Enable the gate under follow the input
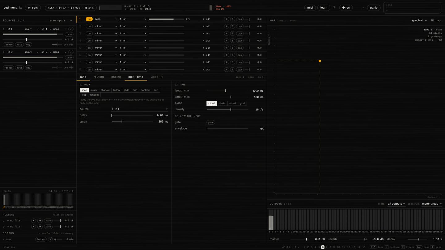The image size is (445, 250). point(210,122)
